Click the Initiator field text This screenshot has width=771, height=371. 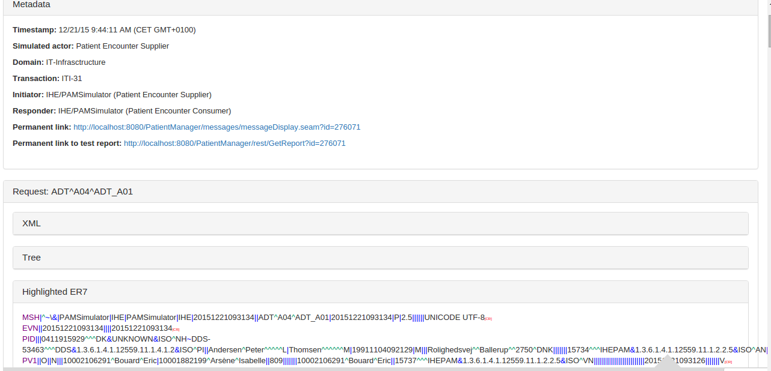tap(129, 95)
